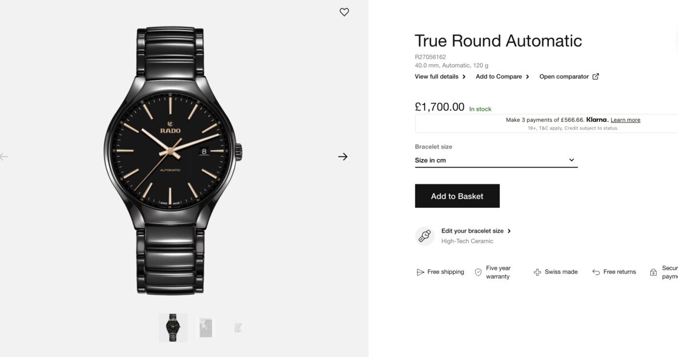Select the first watch thumbnail

tap(173, 328)
